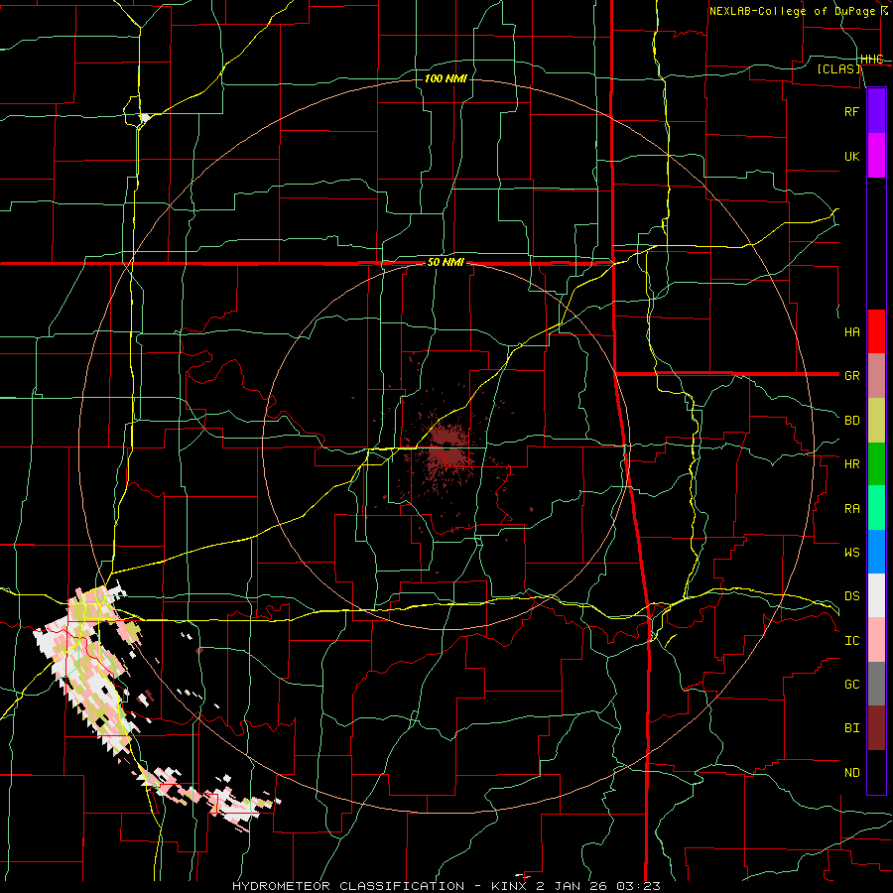Click the KINX station identifier in footer
Screen dimensions: 893x893
(x=511, y=886)
